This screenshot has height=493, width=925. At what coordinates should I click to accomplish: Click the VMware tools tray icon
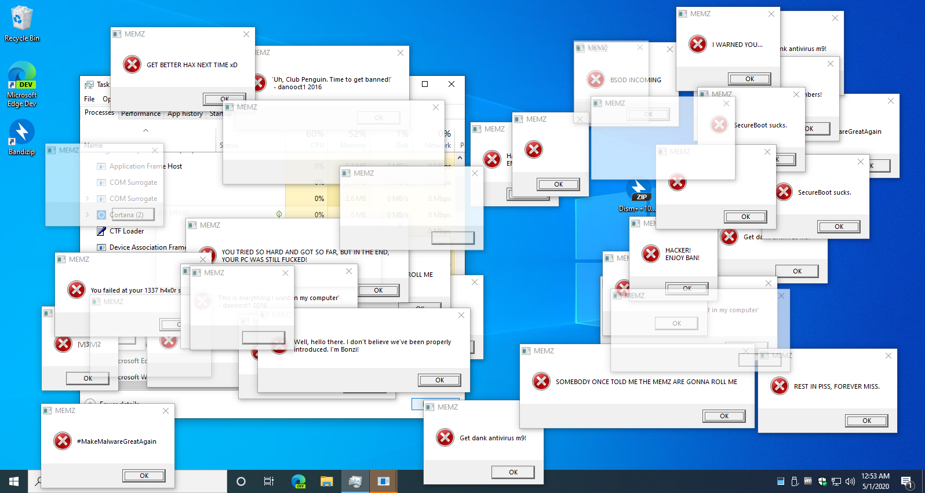[808, 481]
